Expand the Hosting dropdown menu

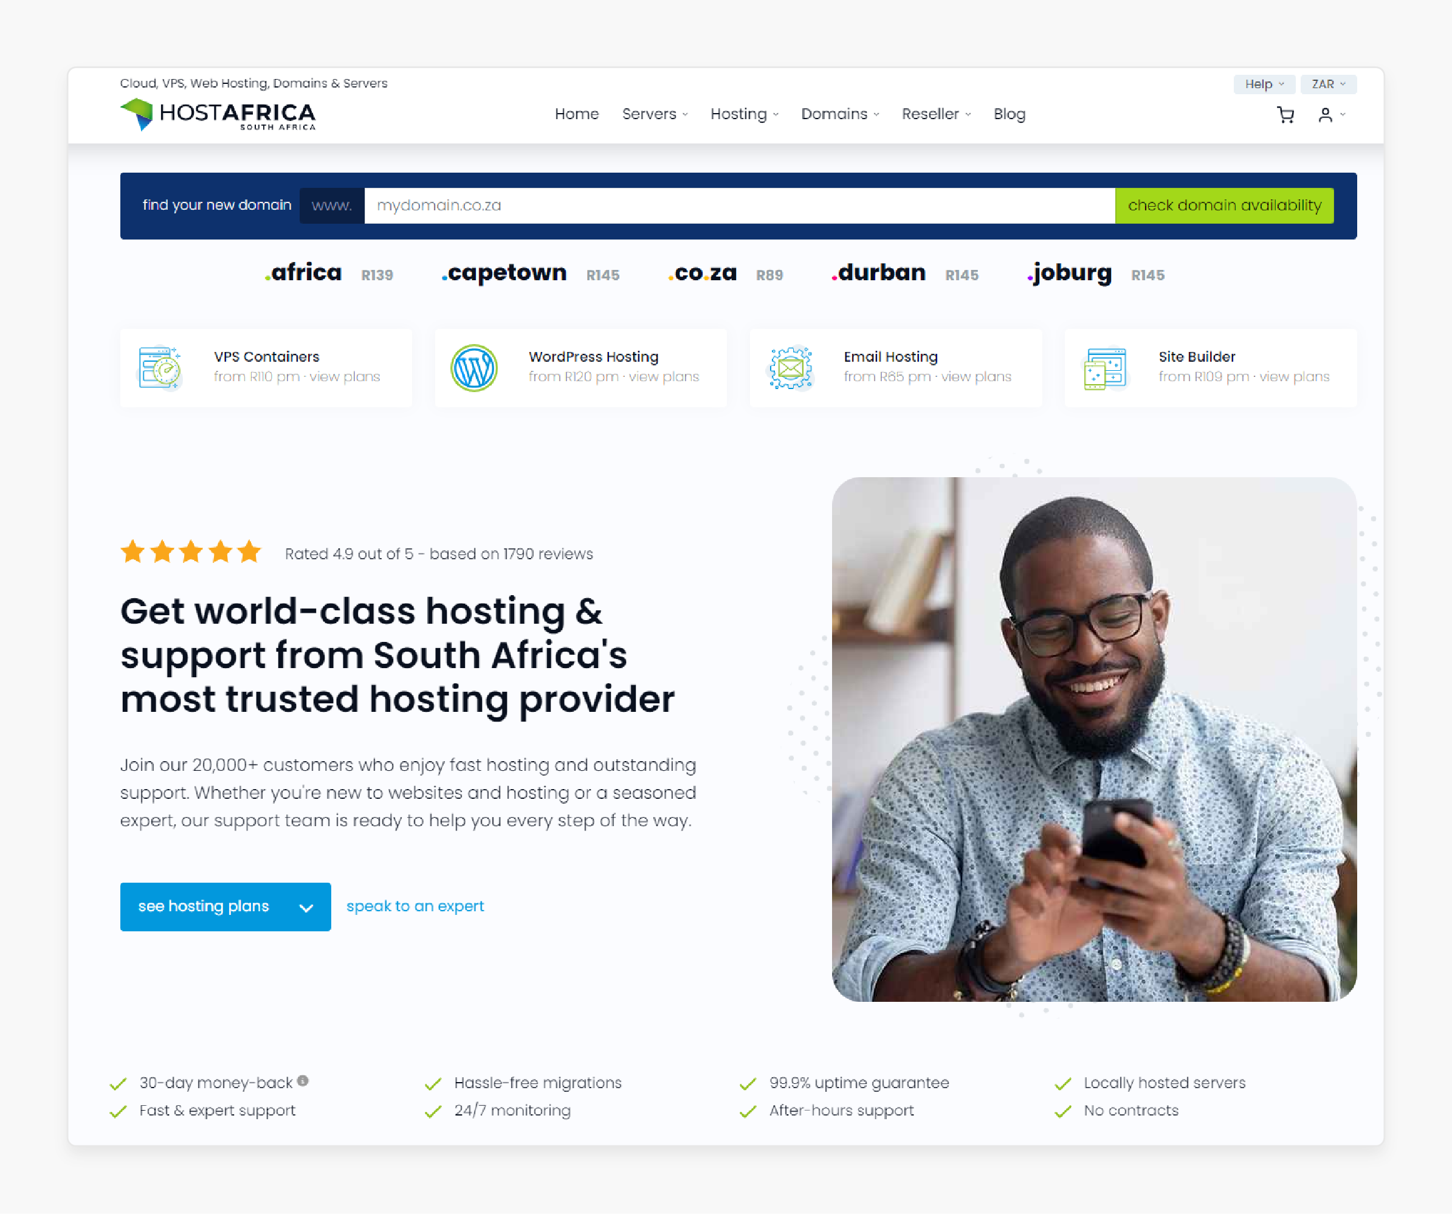tap(744, 115)
